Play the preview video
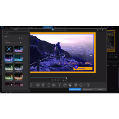Viewport: 119px width, 119px height. (x=52, y=80)
